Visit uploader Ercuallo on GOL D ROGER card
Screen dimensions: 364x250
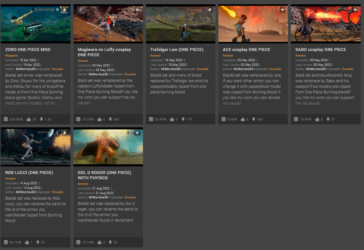pyautogui.click(x=130, y=197)
